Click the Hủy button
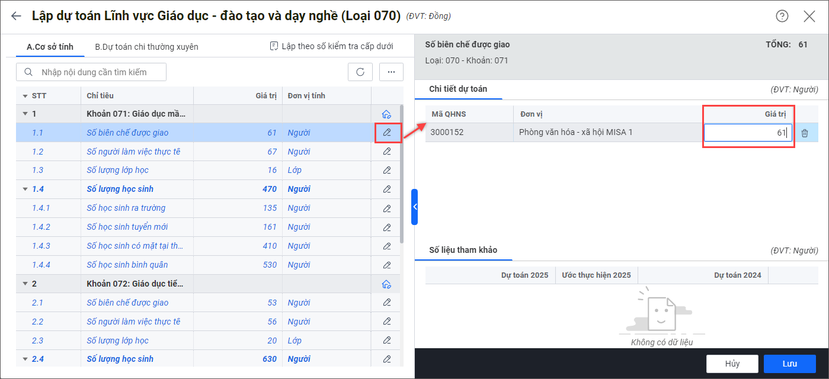This screenshot has height=379, width=829. 732,364
